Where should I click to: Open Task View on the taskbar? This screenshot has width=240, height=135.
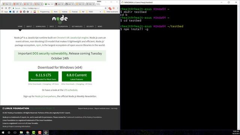point(15,132)
